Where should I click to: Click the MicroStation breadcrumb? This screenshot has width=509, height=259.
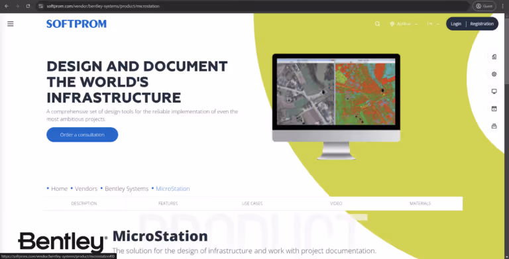173,189
